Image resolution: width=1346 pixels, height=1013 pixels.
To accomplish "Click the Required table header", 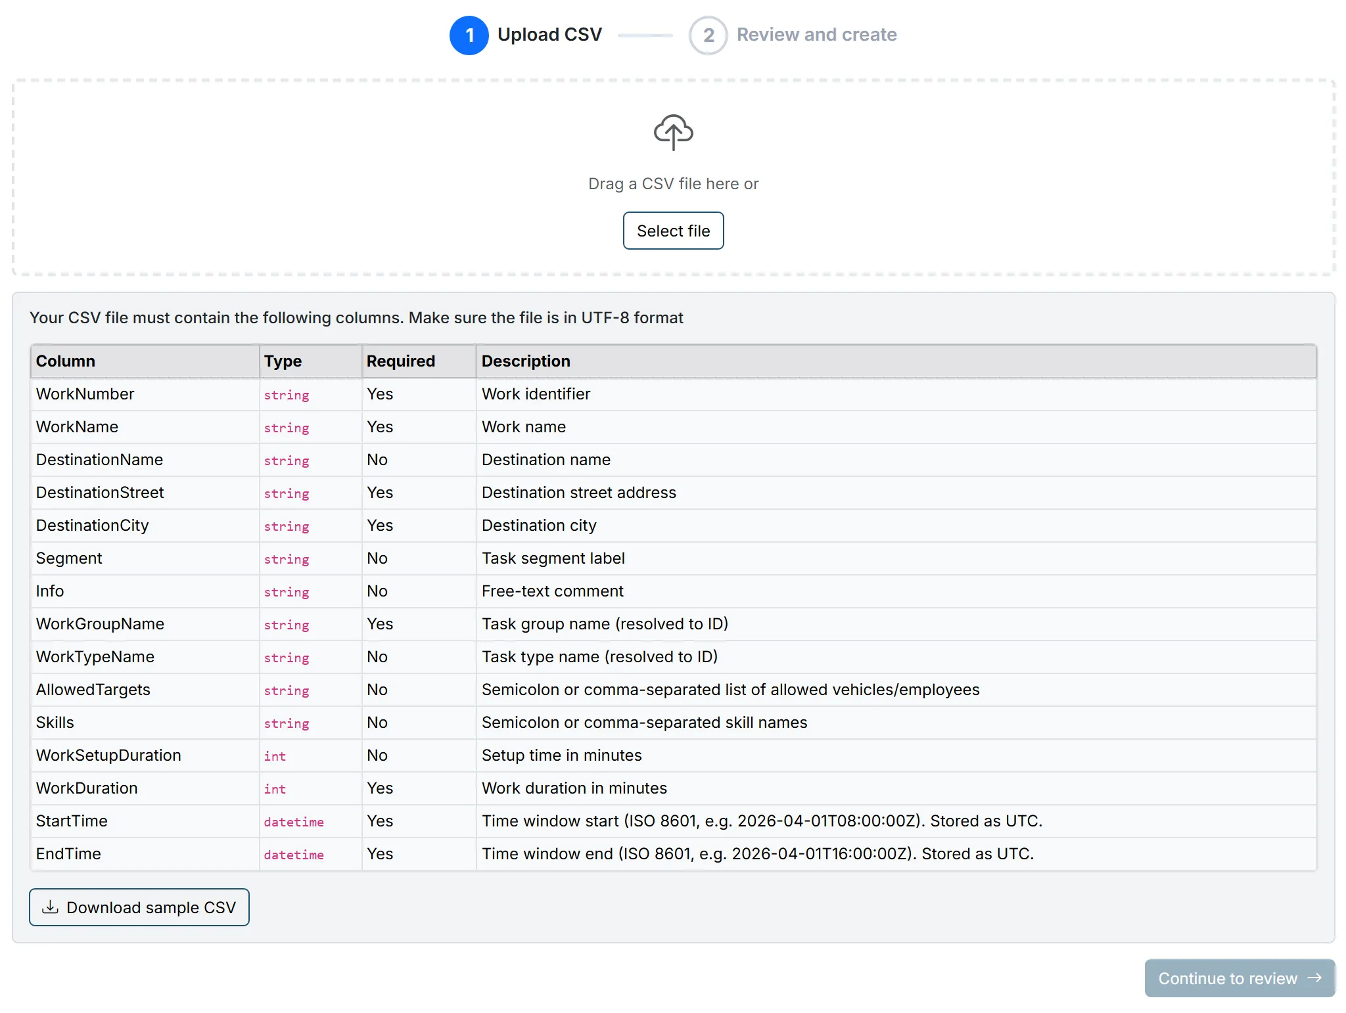I will (419, 361).
